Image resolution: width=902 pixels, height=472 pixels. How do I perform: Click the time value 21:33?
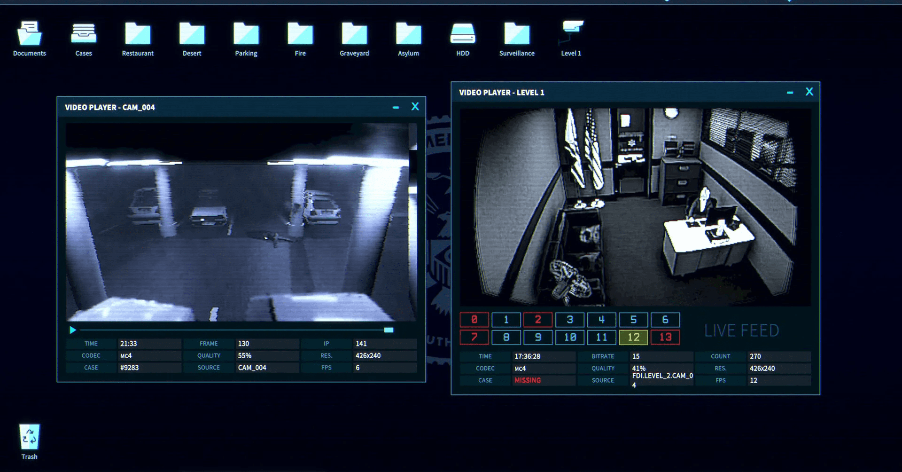[128, 344]
